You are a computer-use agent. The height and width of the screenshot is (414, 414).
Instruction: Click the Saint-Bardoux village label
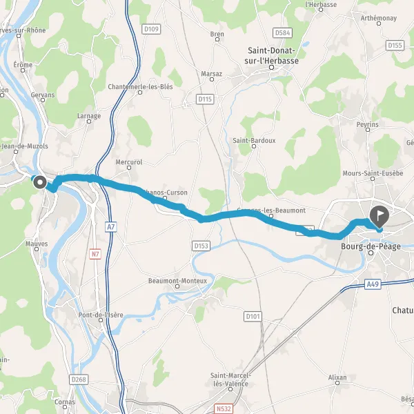[254, 141]
